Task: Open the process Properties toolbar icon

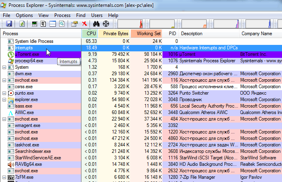Action: (x=74, y=24)
